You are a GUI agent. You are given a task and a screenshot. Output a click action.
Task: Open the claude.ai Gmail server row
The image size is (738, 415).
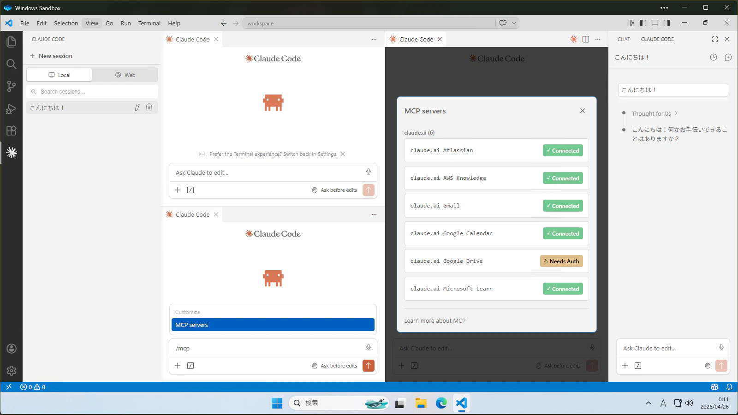tap(497, 206)
